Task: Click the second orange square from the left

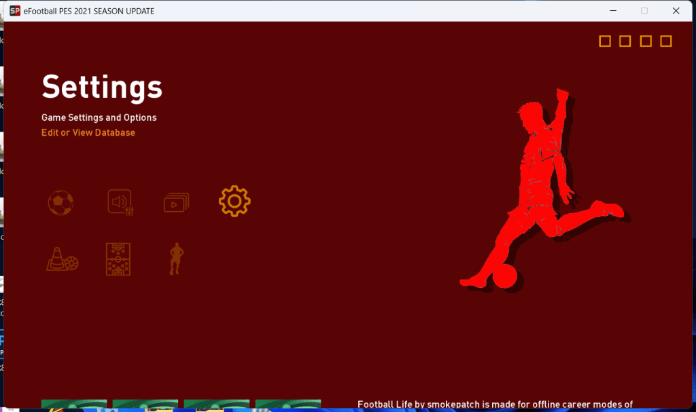Action: tap(625, 41)
